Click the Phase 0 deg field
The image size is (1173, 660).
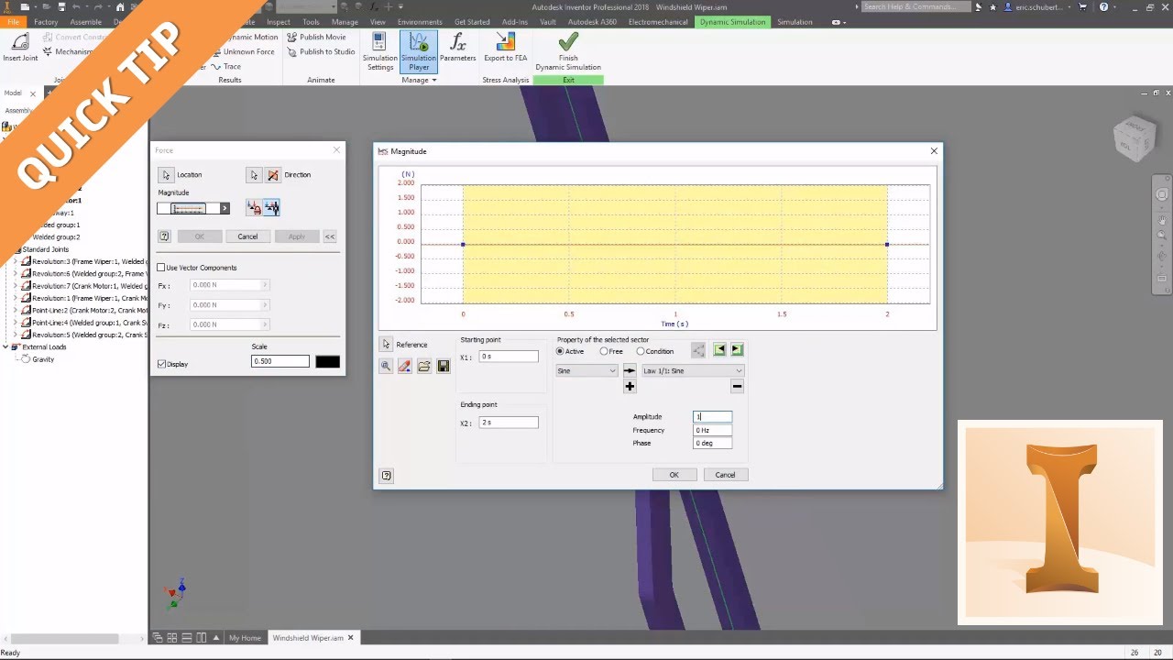pos(712,443)
